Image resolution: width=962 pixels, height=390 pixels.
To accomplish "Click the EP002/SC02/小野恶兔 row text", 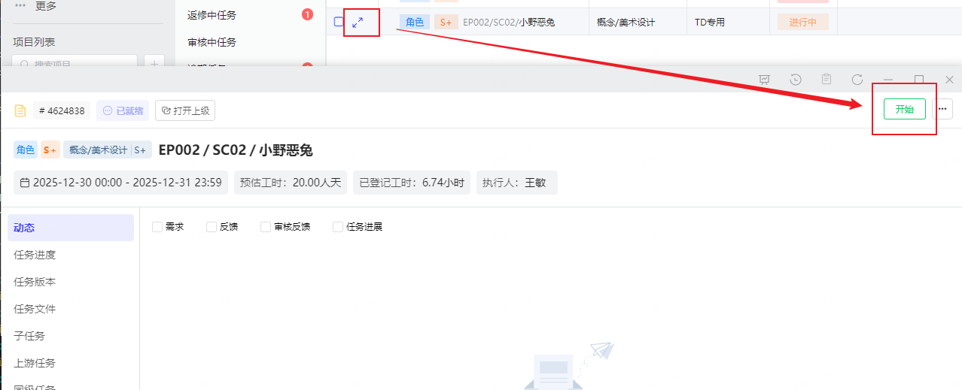I will pyautogui.click(x=509, y=22).
